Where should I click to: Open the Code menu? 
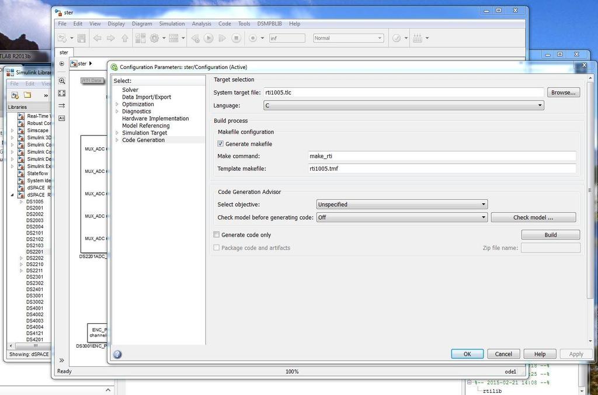pos(225,23)
